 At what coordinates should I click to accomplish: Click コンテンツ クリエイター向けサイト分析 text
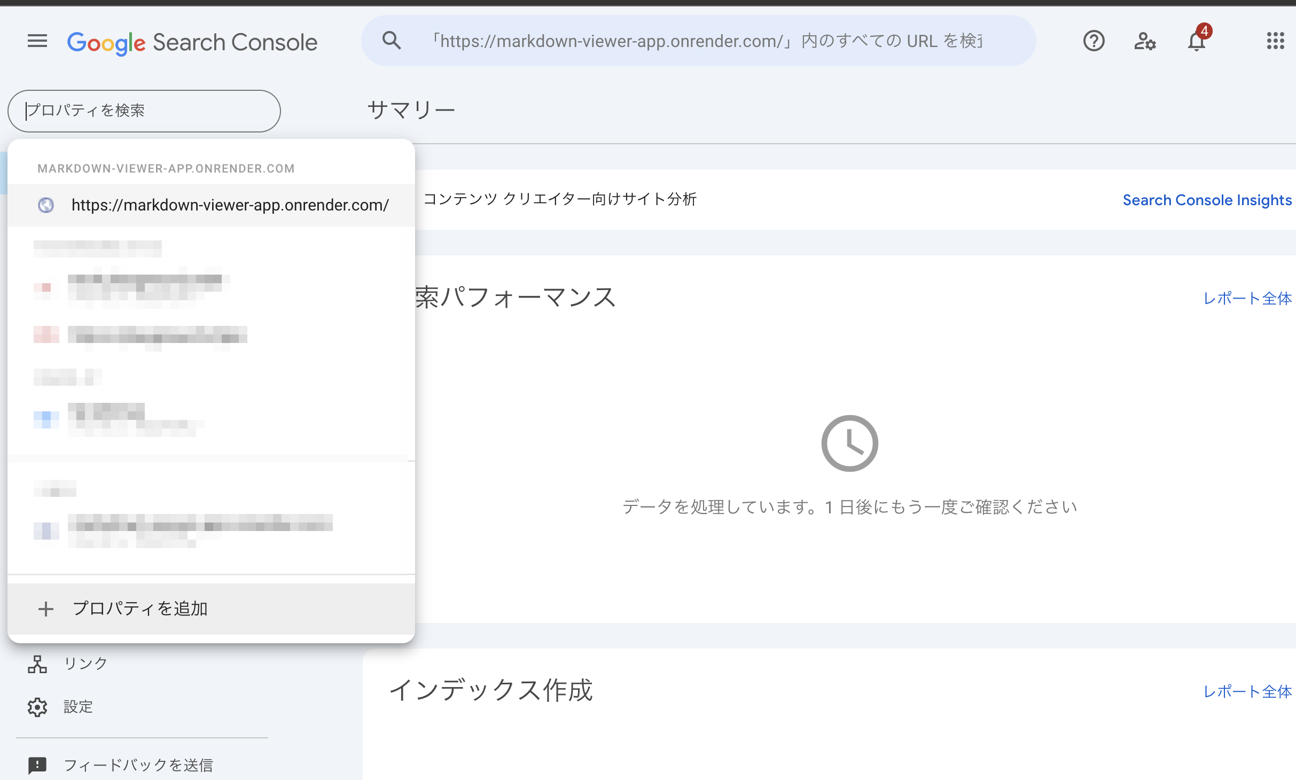(560, 199)
